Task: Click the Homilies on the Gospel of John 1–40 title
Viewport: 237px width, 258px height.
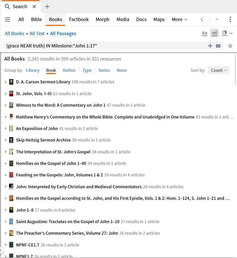Action: click(x=51, y=163)
